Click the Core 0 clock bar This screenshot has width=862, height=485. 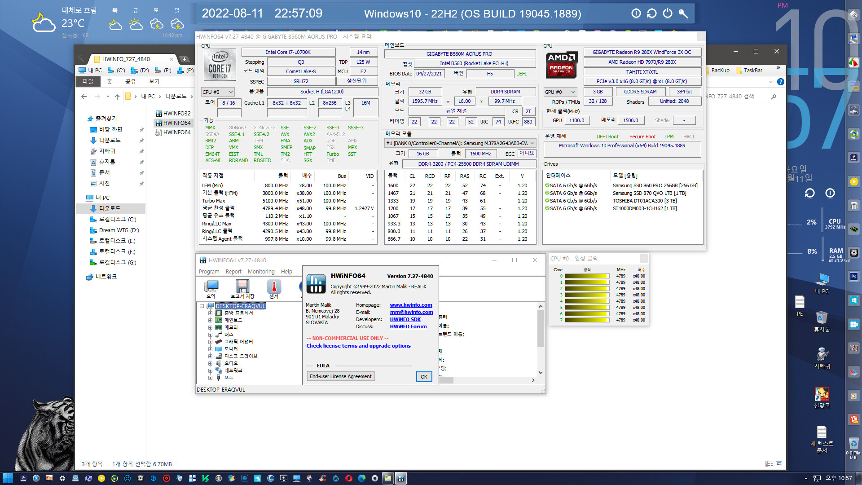click(x=587, y=276)
